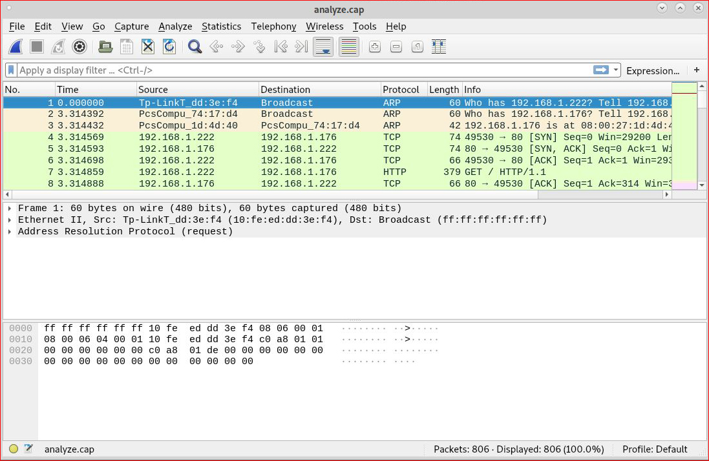Screen dimensions: 709x461
Task: Sort packets by the Source column
Action: pos(198,89)
